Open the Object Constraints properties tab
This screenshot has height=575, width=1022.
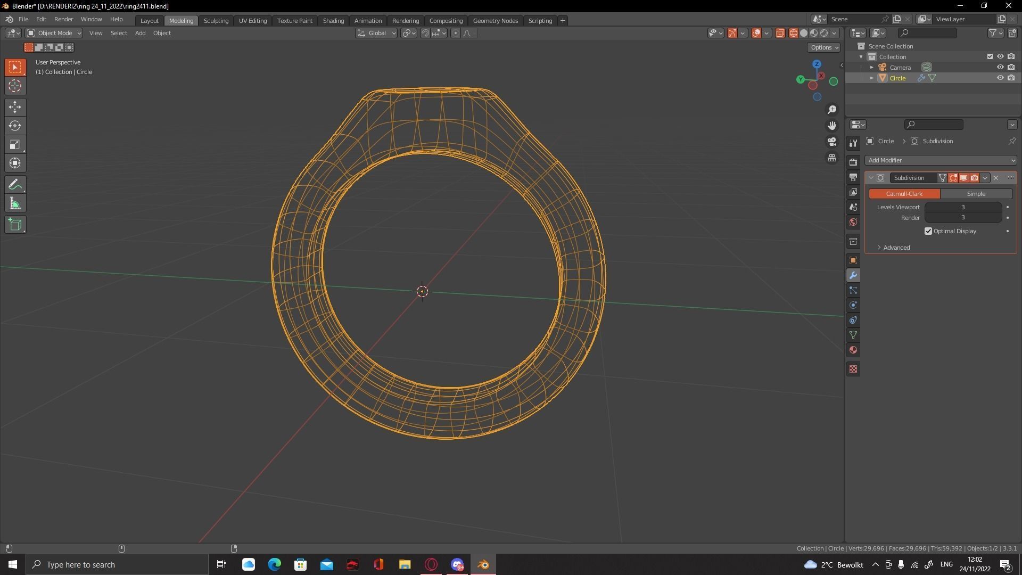tap(853, 320)
